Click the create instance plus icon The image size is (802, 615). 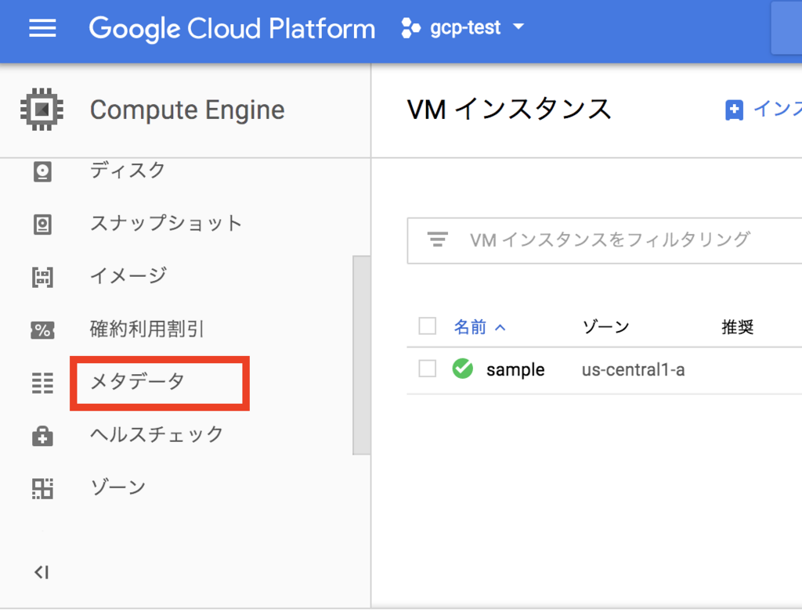tap(734, 110)
